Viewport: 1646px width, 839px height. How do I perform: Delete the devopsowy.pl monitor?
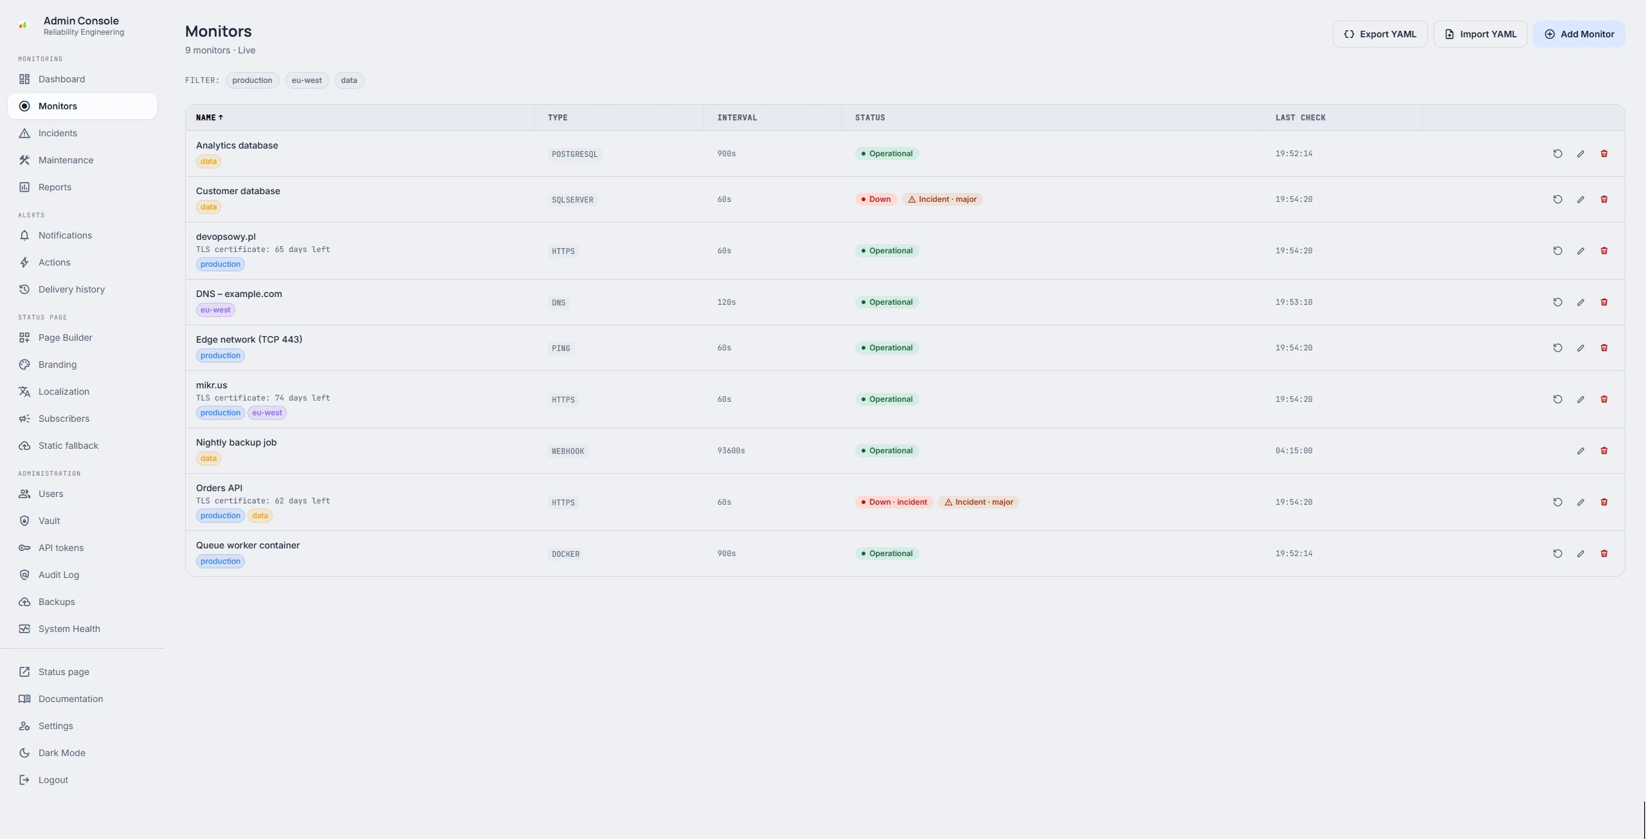(x=1604, y=251)
